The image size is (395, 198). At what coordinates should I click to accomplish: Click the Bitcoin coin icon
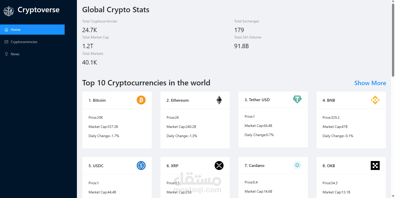pyautogui.click(x=141, y=100)
